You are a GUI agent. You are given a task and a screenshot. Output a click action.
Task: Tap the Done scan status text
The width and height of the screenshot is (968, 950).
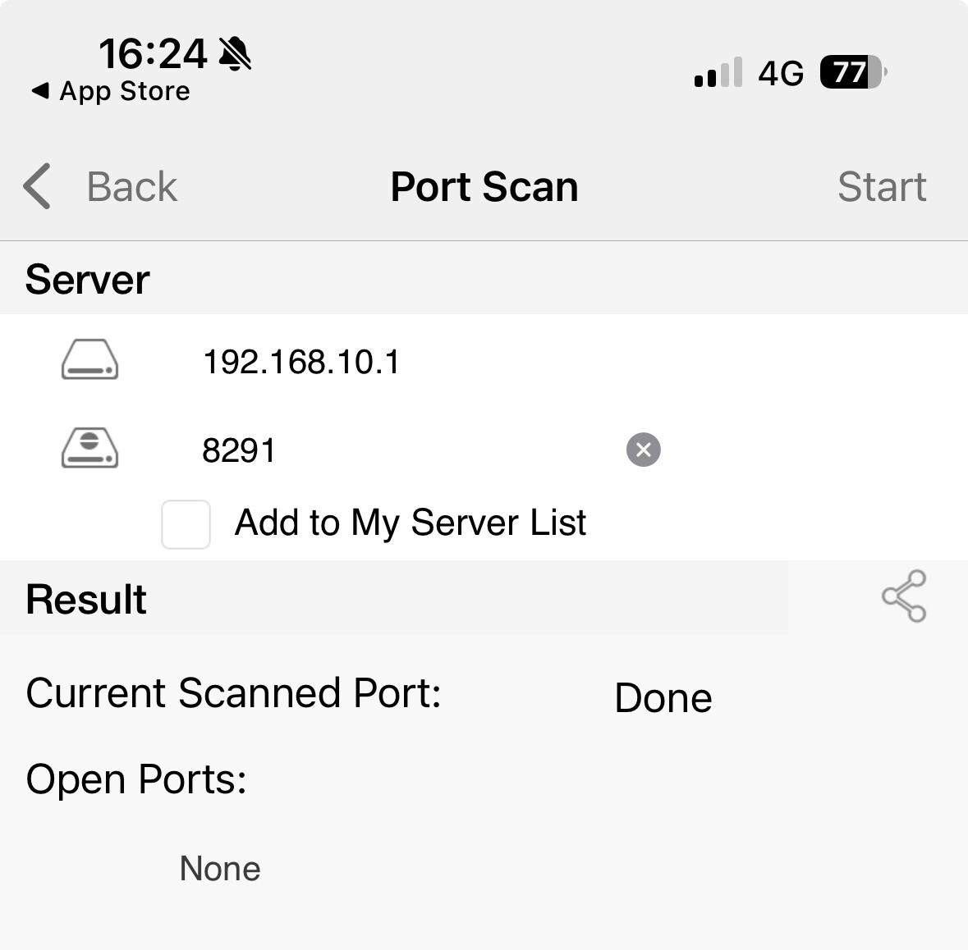click(663, 698)
